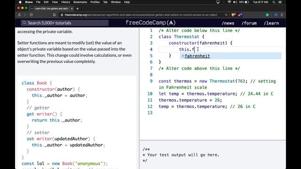Open the File menu

coord(38,2)
